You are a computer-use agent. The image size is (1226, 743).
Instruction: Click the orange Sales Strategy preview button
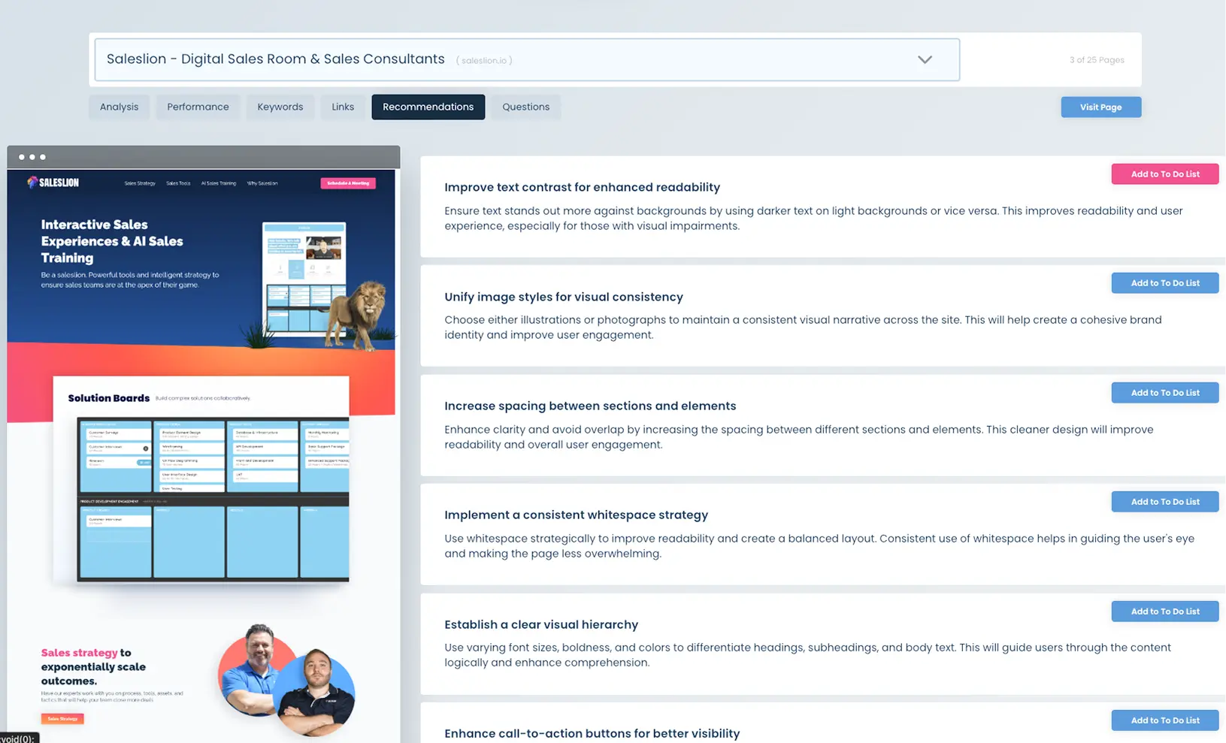coord(62,718)
